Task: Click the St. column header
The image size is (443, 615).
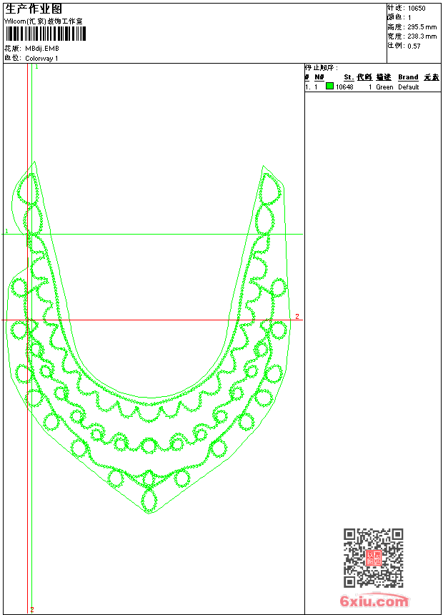Action: tap(348, 77)
